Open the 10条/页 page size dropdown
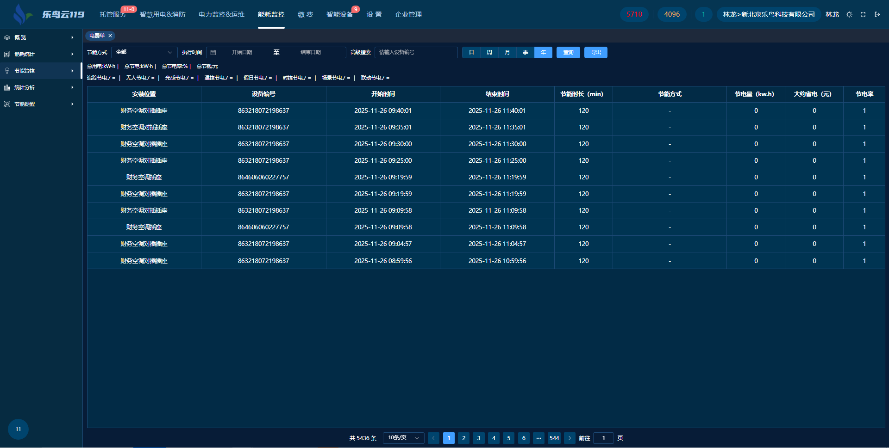Viewport: 889px width, 448px height. pyautogui.click(x=403, y=438)
